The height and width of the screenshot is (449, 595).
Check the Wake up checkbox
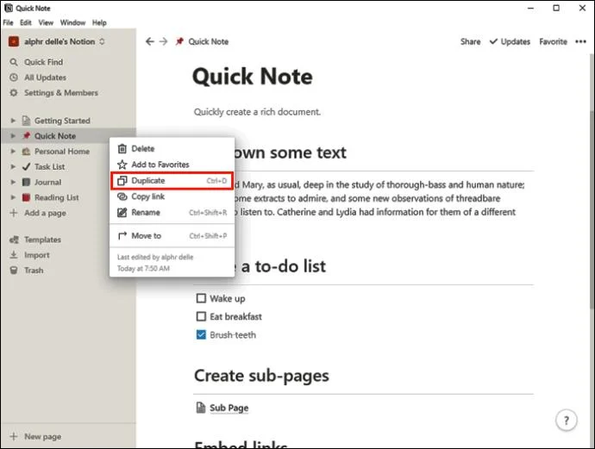tap(201, 298)
